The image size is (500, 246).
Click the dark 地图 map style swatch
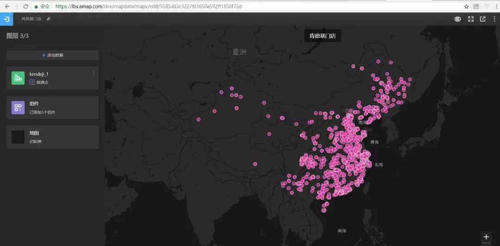coord(18,137)
